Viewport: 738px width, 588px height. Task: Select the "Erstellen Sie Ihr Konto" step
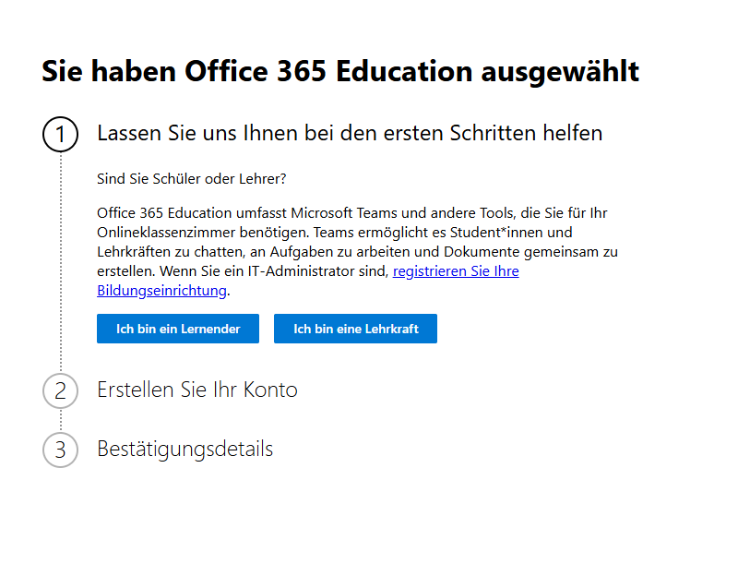click(x=197, y=390)
